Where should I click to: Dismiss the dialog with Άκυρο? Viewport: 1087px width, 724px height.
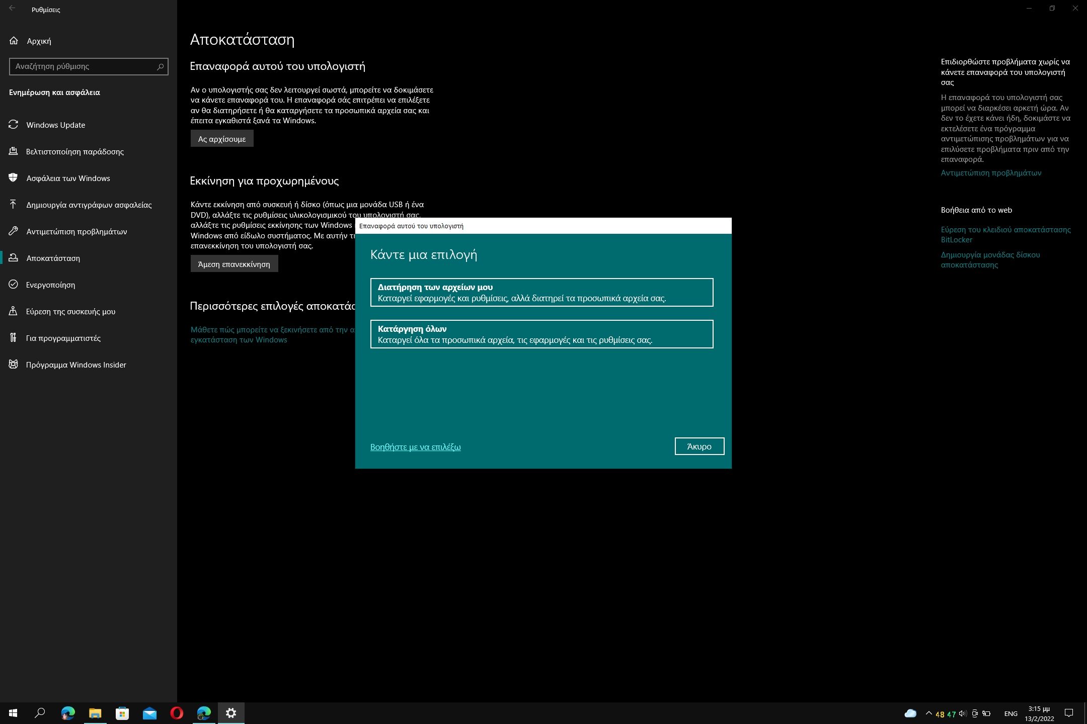click(699, 446)
